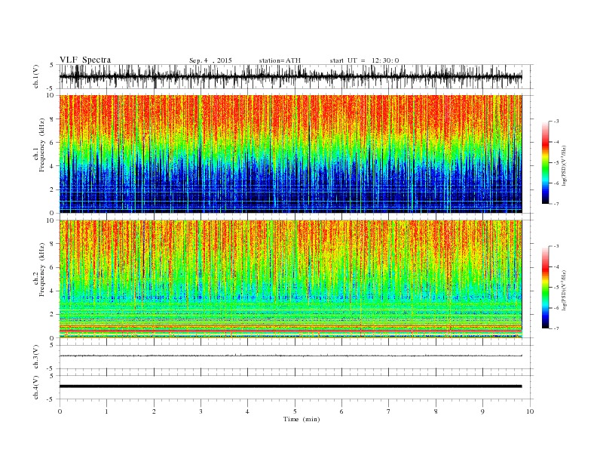Click the "4" kHz tick of the ch.2 spectrogram
The width and height of the screenshot is (597, 462).
[52, 291]
